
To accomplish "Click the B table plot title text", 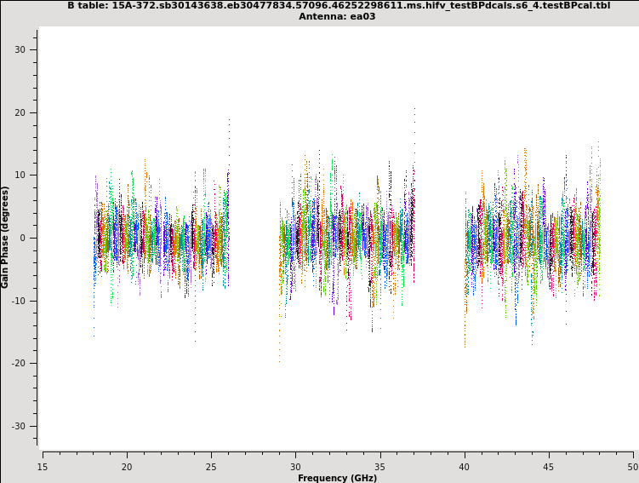I will pyautogui.click(x=339, y=5).
